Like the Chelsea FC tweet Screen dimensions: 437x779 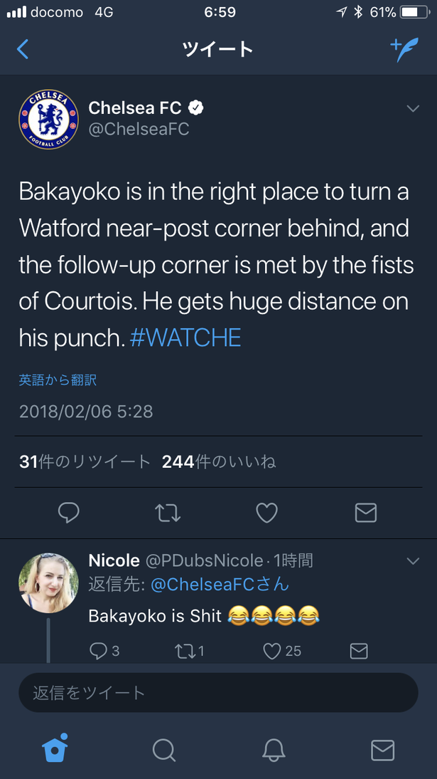(x=267, y=513)
